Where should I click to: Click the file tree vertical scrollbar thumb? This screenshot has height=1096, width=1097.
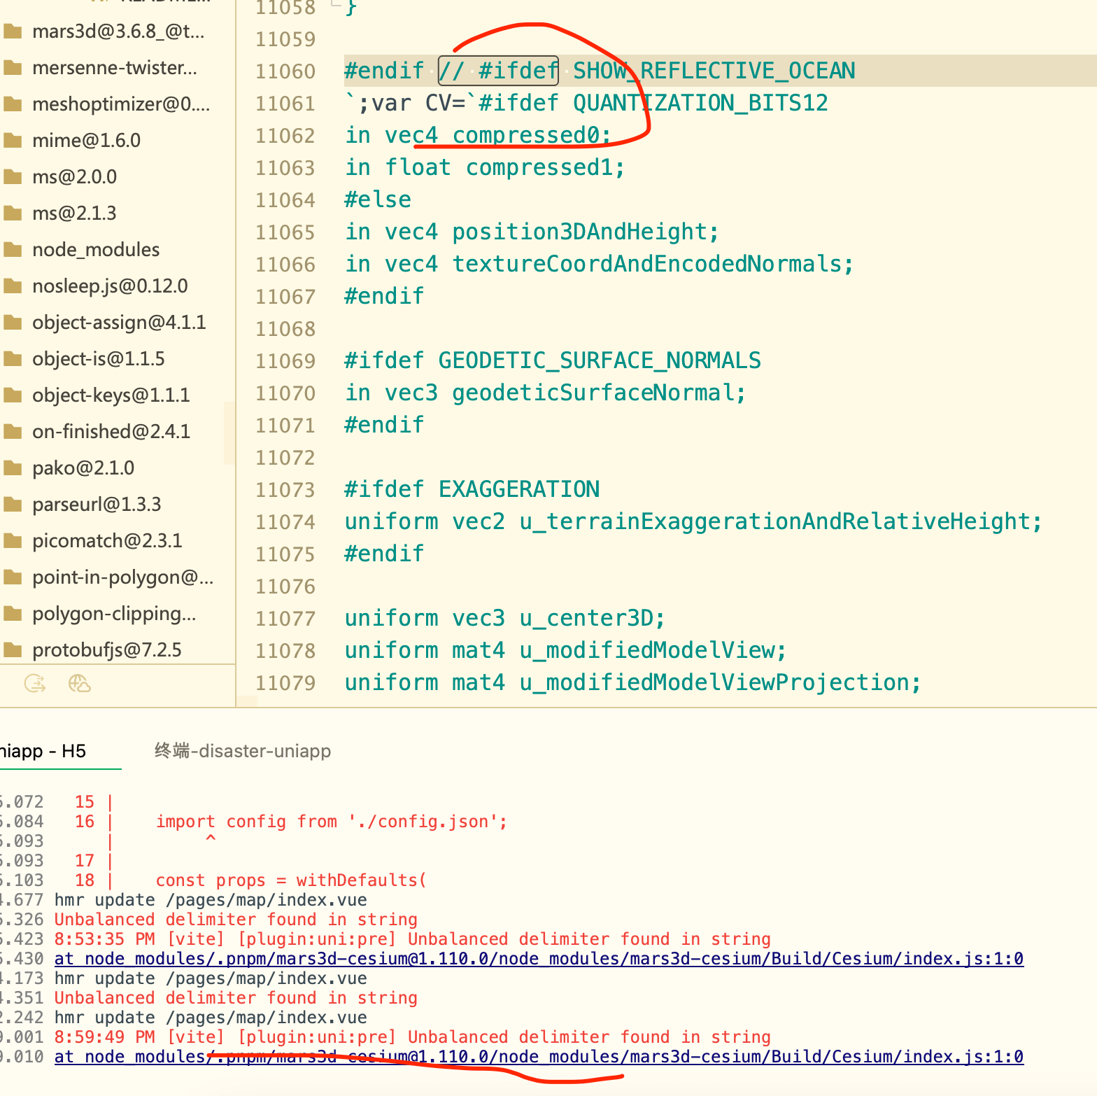click(229, 433)
